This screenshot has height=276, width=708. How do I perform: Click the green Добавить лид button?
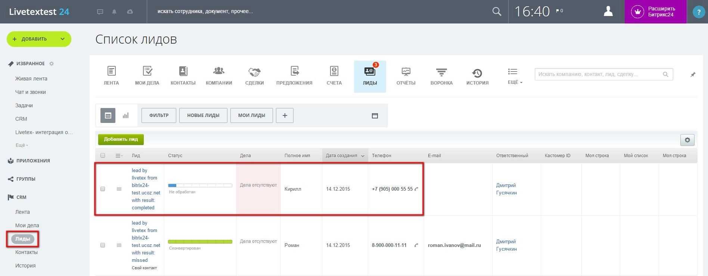click(121, 139)
